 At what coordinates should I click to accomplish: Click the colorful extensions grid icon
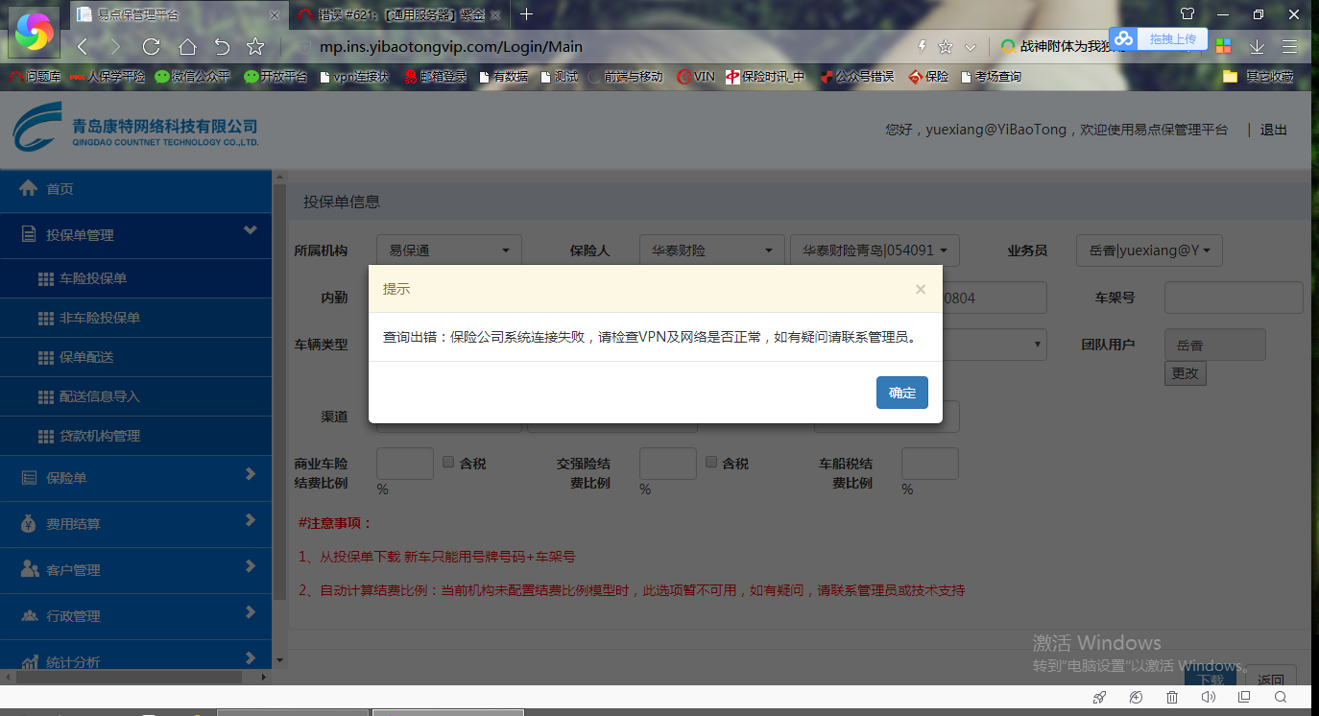click(1223, 46)
